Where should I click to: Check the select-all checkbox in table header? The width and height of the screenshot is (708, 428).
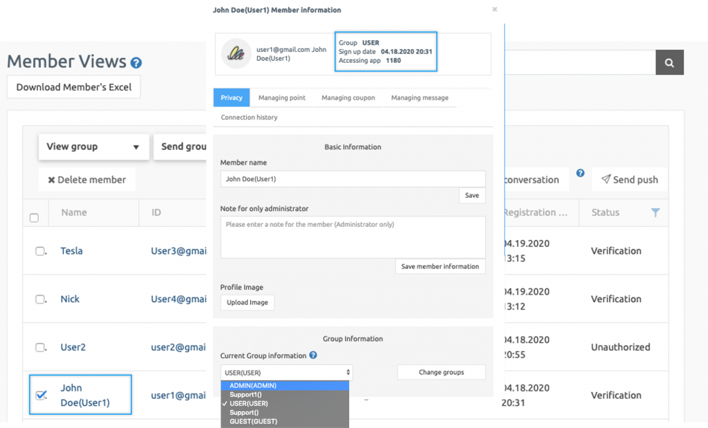click(34, 216)
